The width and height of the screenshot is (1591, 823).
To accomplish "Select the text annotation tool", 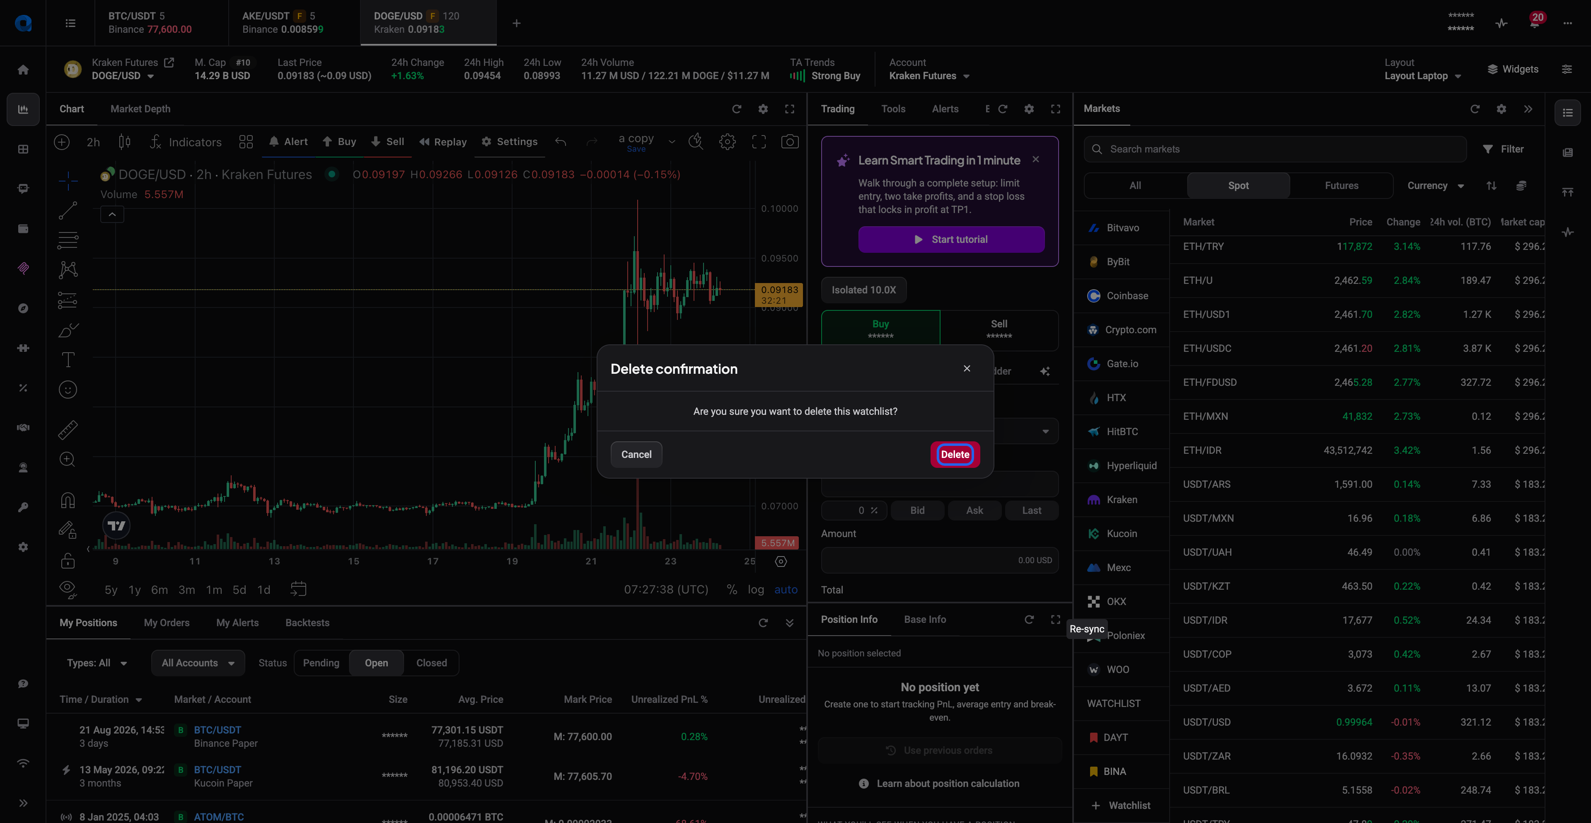I will tap(68, 360).
